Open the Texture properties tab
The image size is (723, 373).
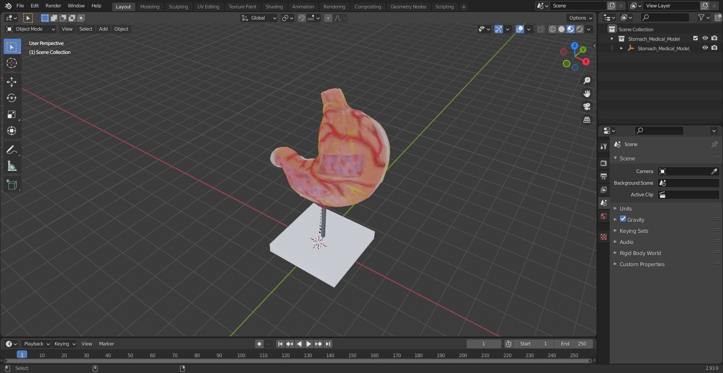pos(603,237)
